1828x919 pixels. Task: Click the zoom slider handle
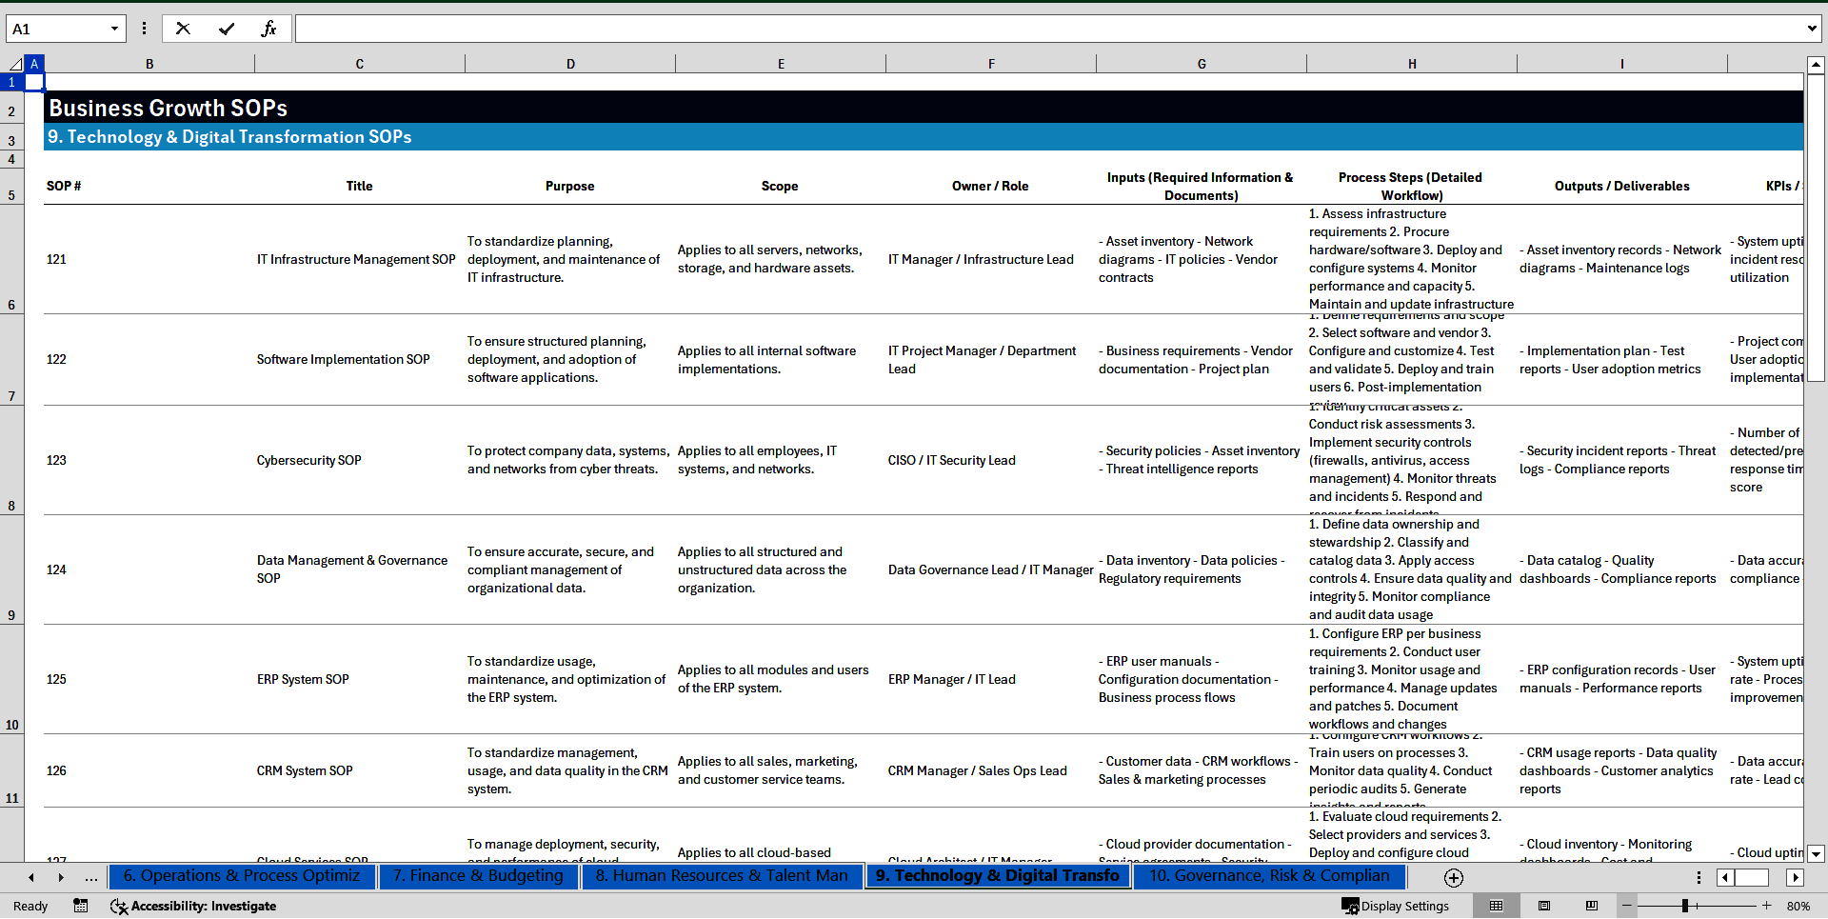[x=1684, y=906]
